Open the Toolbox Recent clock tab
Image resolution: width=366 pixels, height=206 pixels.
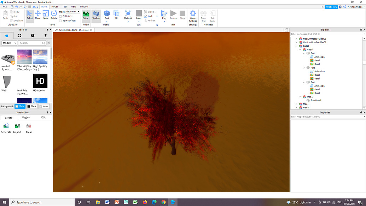[x=33, y=35]
